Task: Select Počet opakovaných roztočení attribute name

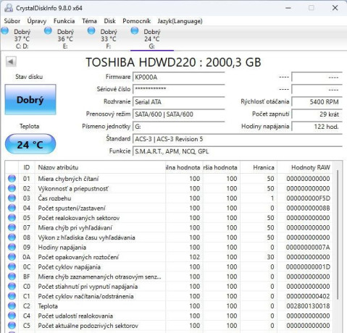Action: (x=78, y=257)
